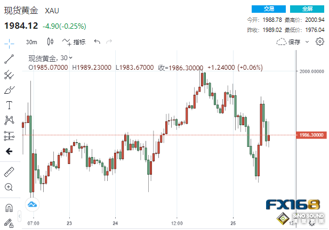Open the 30m time interval dropdown
The height and width of the screenshot is (230, 329).
tap(31, 42)
